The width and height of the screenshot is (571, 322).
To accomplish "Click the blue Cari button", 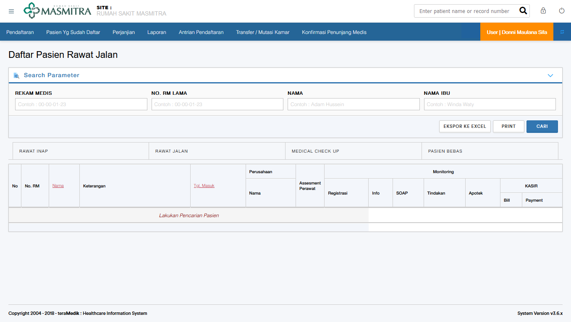I will [542, 126].
